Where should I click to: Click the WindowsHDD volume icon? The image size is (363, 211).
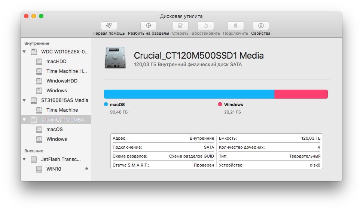click(x=39, y=81)
